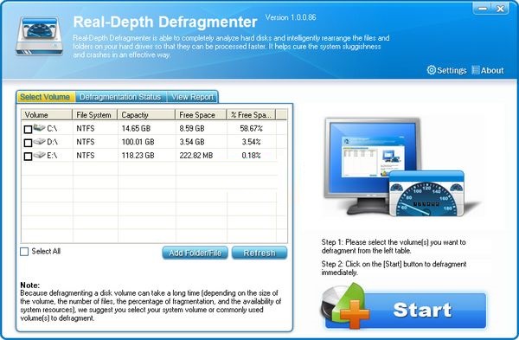This screenshot has height=340, width=519.
Task: Select the 100.01 GB capacity cell
Action: [x=138, y=142]
